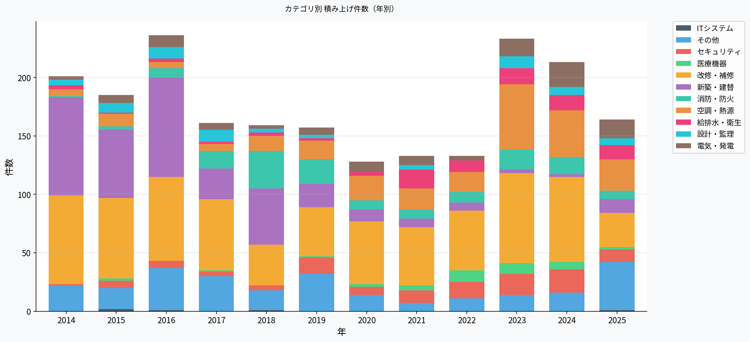Click the 電気・発電 legend label
This screenshot has width=750, height=342.
716,146
